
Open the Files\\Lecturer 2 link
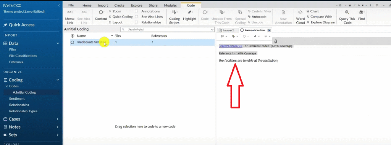click(231, 46)
